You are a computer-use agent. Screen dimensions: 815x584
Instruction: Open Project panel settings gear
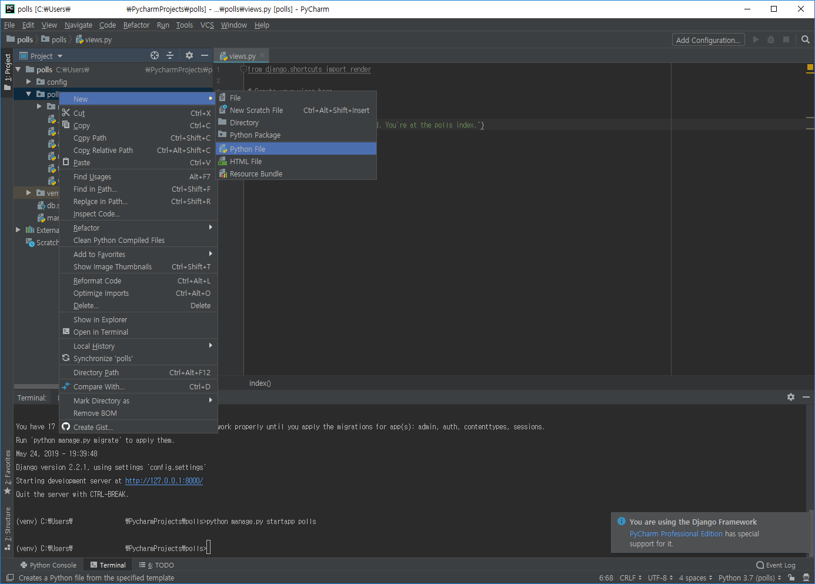click(x=189, y=55)
